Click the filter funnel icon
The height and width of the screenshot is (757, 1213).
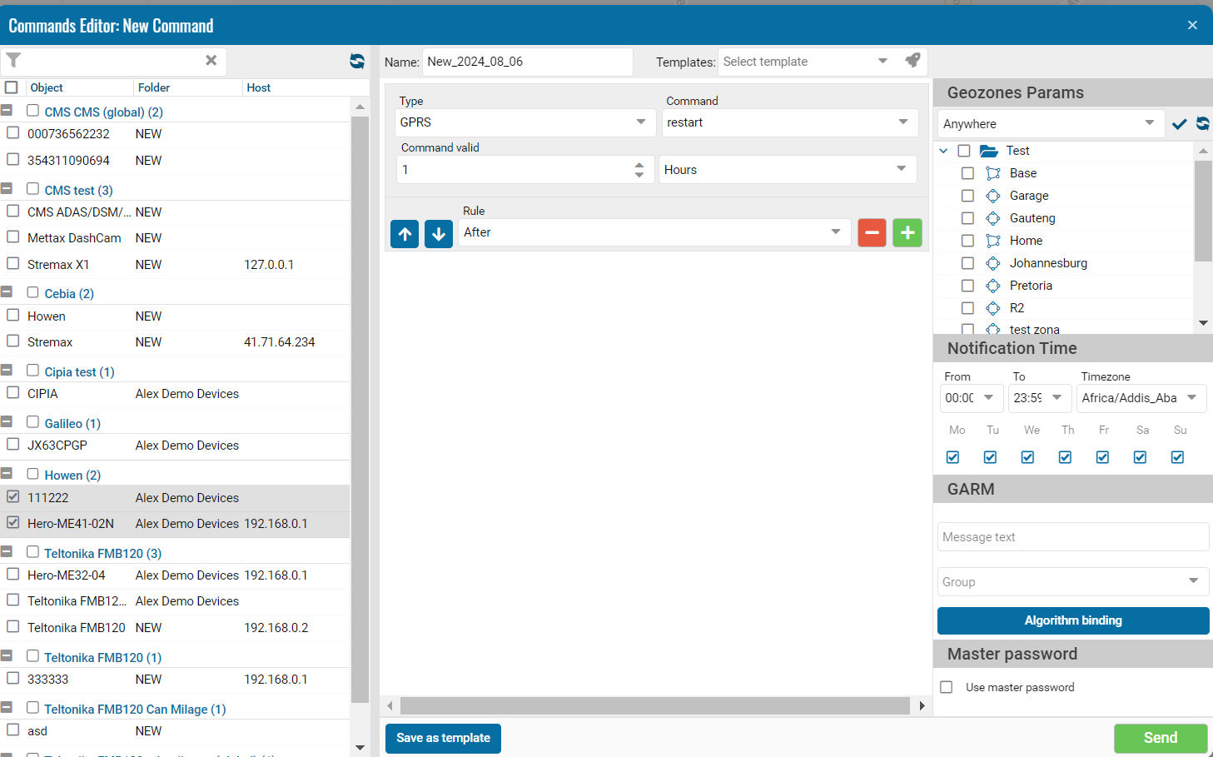pos(14,60)
